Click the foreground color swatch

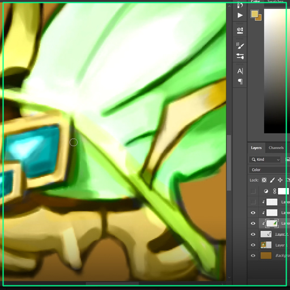254,14
